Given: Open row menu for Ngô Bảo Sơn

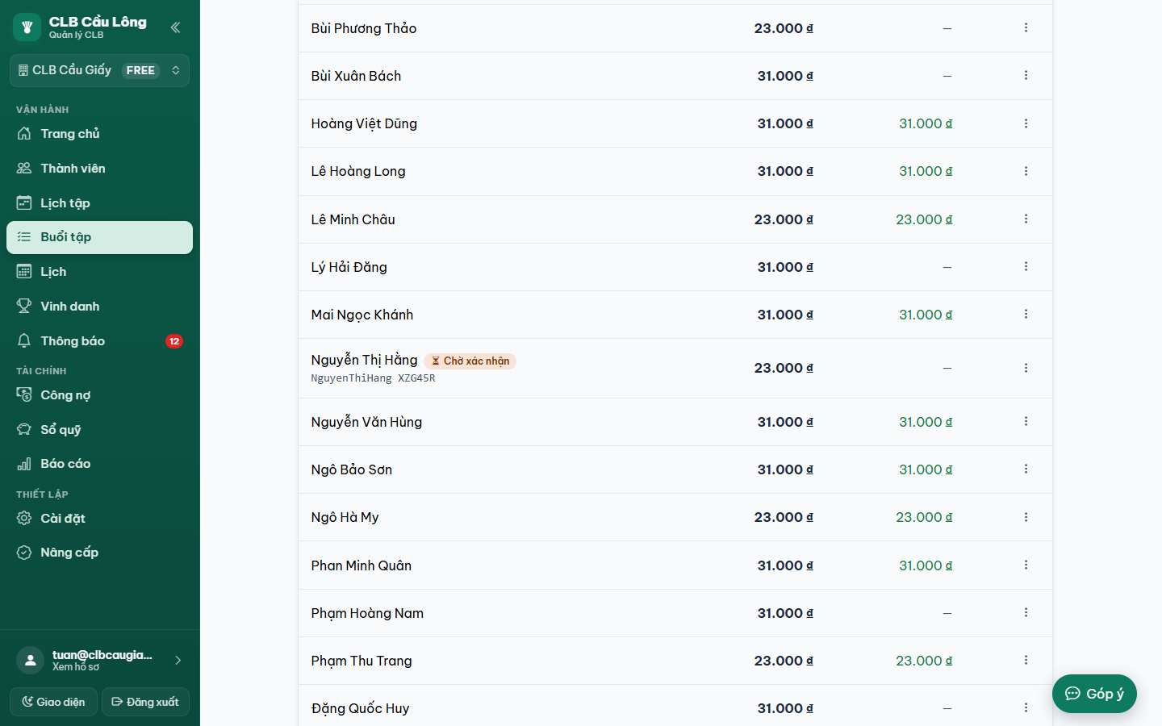Looking at the screenshot, I should 1026,469.
